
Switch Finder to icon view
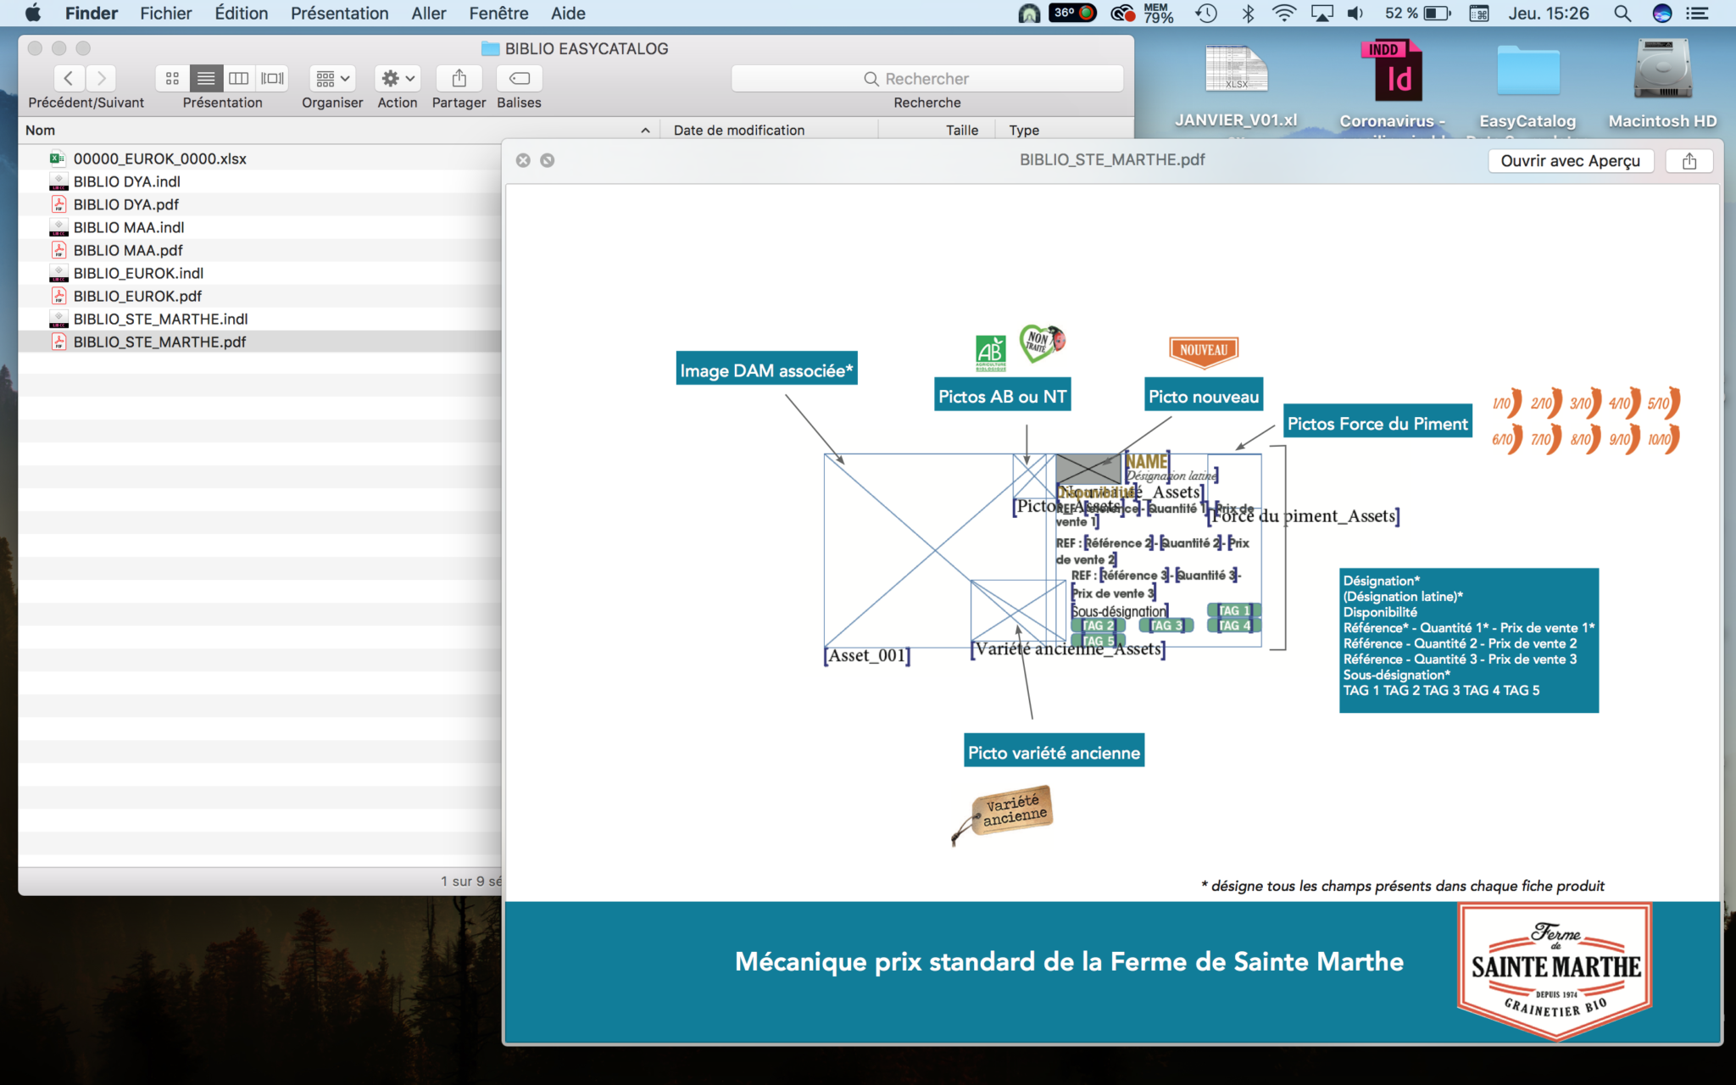pos(172,78)
